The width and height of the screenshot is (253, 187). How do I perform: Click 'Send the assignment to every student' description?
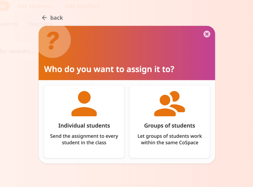[84, 139]
